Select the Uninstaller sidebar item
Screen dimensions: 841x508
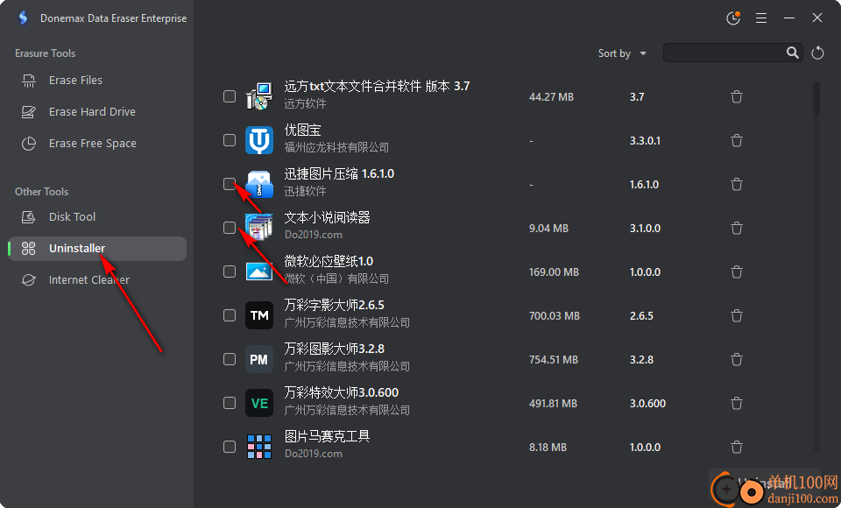click(x=97, y=249)
